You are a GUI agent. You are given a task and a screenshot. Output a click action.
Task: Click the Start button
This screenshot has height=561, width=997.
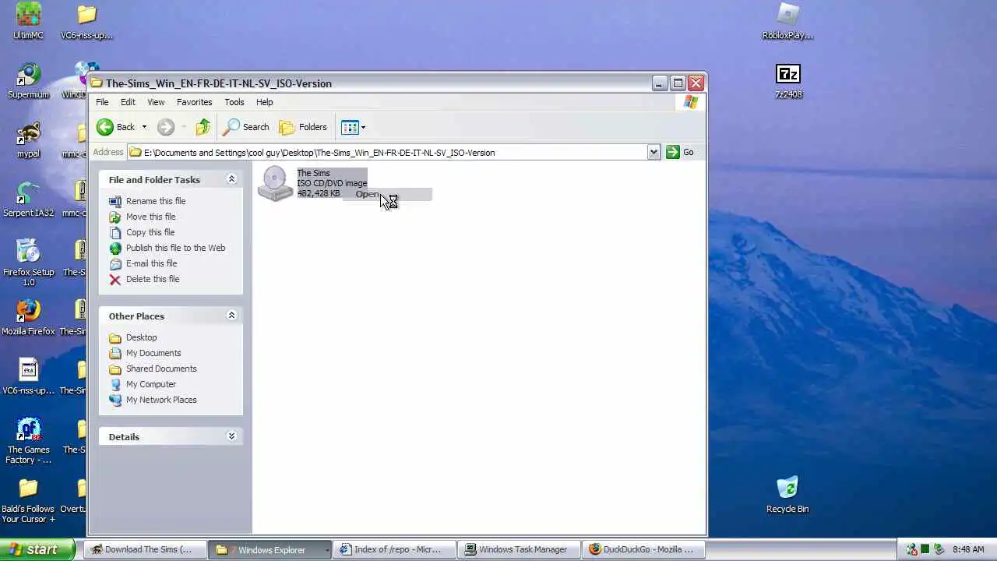(37, 549)
